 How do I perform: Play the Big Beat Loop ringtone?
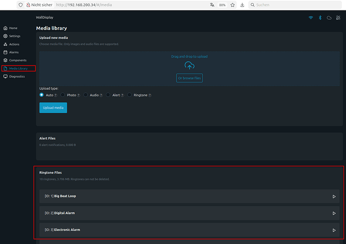coord(334,196)
